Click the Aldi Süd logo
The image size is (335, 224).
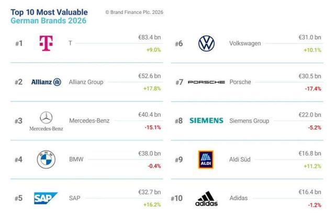206,160
